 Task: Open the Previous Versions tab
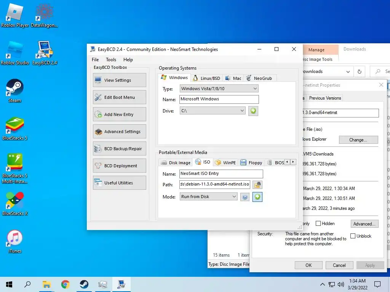coord(325,98)
